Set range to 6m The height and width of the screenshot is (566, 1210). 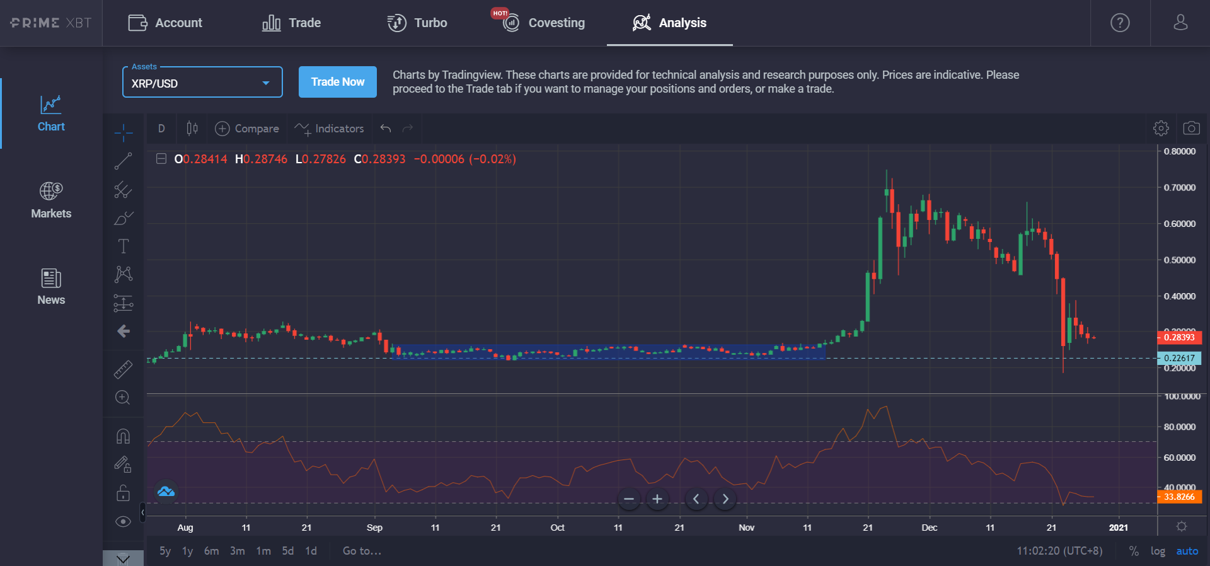(212, 551)
